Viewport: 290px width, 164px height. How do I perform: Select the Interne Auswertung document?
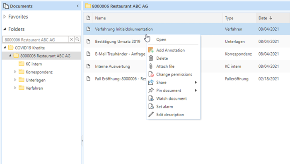112,66
